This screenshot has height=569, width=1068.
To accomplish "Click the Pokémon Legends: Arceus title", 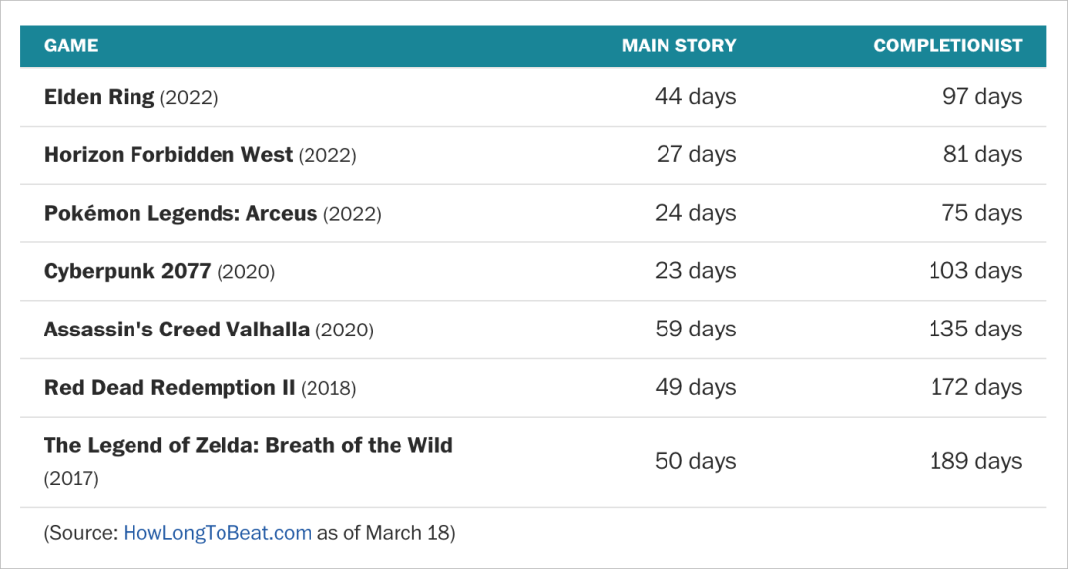I will click(x=181, y=213).
